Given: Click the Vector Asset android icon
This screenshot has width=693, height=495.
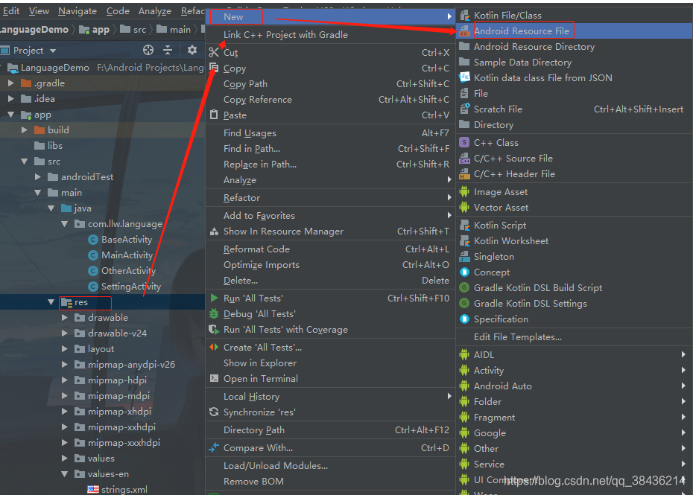Looking at the screenshot, I should coord(464,207).
